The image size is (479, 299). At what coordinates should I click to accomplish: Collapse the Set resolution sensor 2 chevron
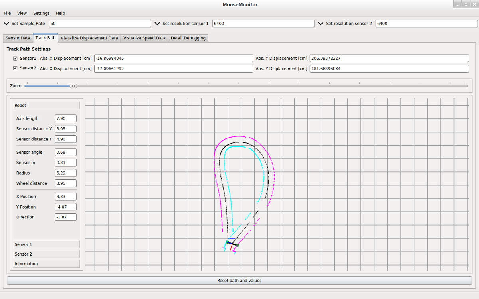click(x=321, y=24)
